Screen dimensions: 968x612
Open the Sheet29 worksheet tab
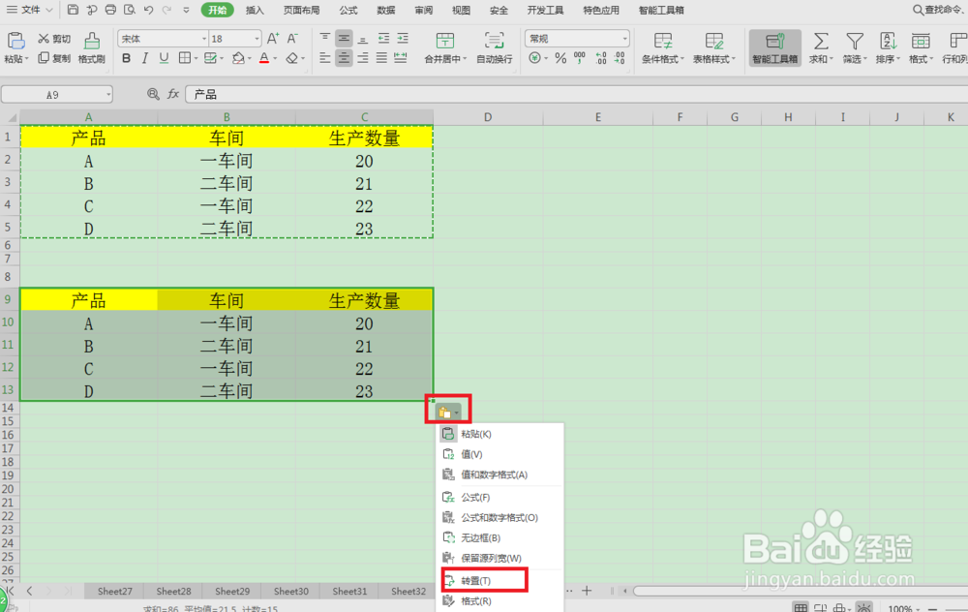click(232, 591)
